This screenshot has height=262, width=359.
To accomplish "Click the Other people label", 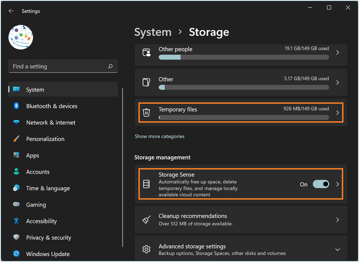I will [x=175, y=49].
